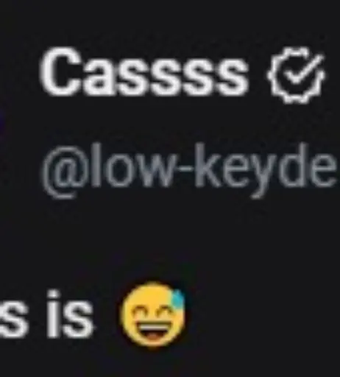Click the blue sweat drop on the emoji
This screenshot has width=340, height=377.
[178, 299]
